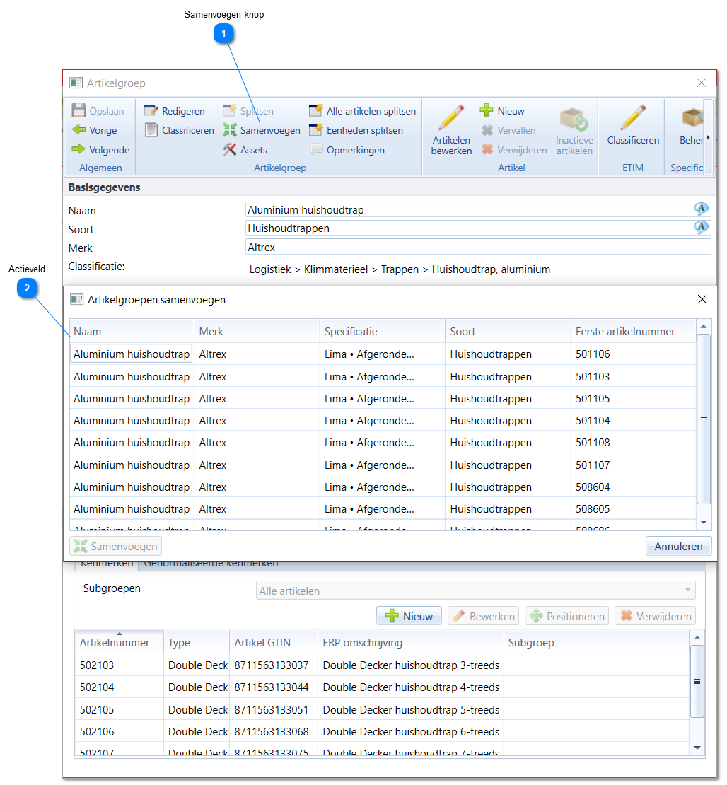The height and width of the screenshot is (785, 727).
Task: Click Type column header in article table
Action: [197, 642]
